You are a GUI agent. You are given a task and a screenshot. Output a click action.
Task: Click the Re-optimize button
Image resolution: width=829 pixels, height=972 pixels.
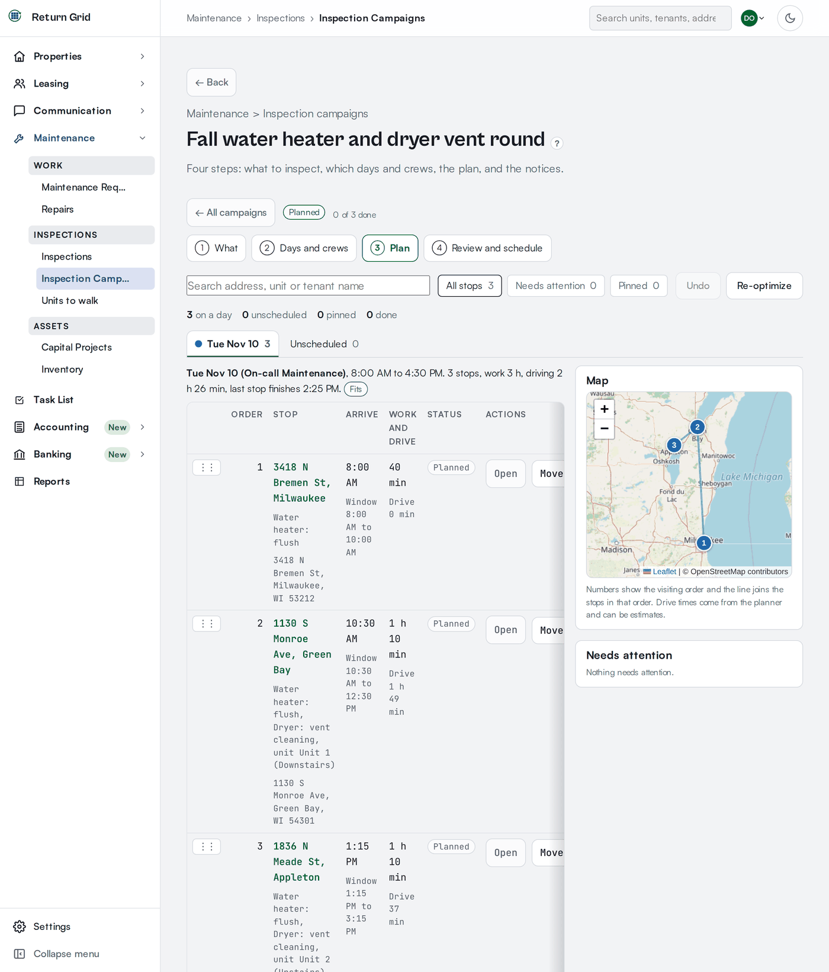[x=764, y=285]
